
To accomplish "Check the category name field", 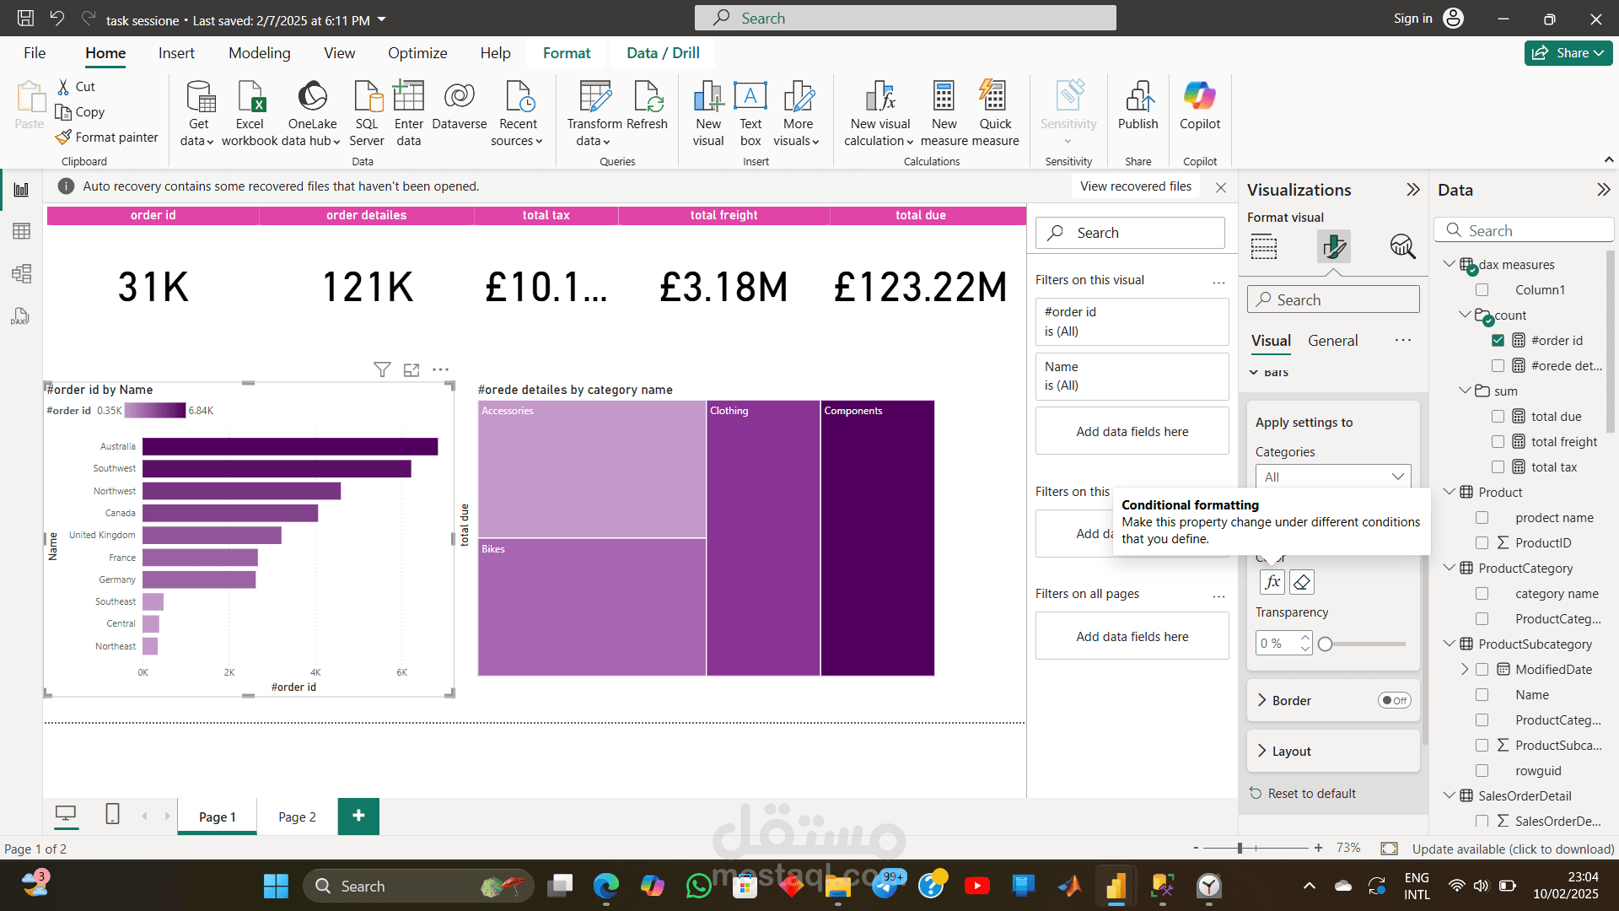I will [1482, 594].
